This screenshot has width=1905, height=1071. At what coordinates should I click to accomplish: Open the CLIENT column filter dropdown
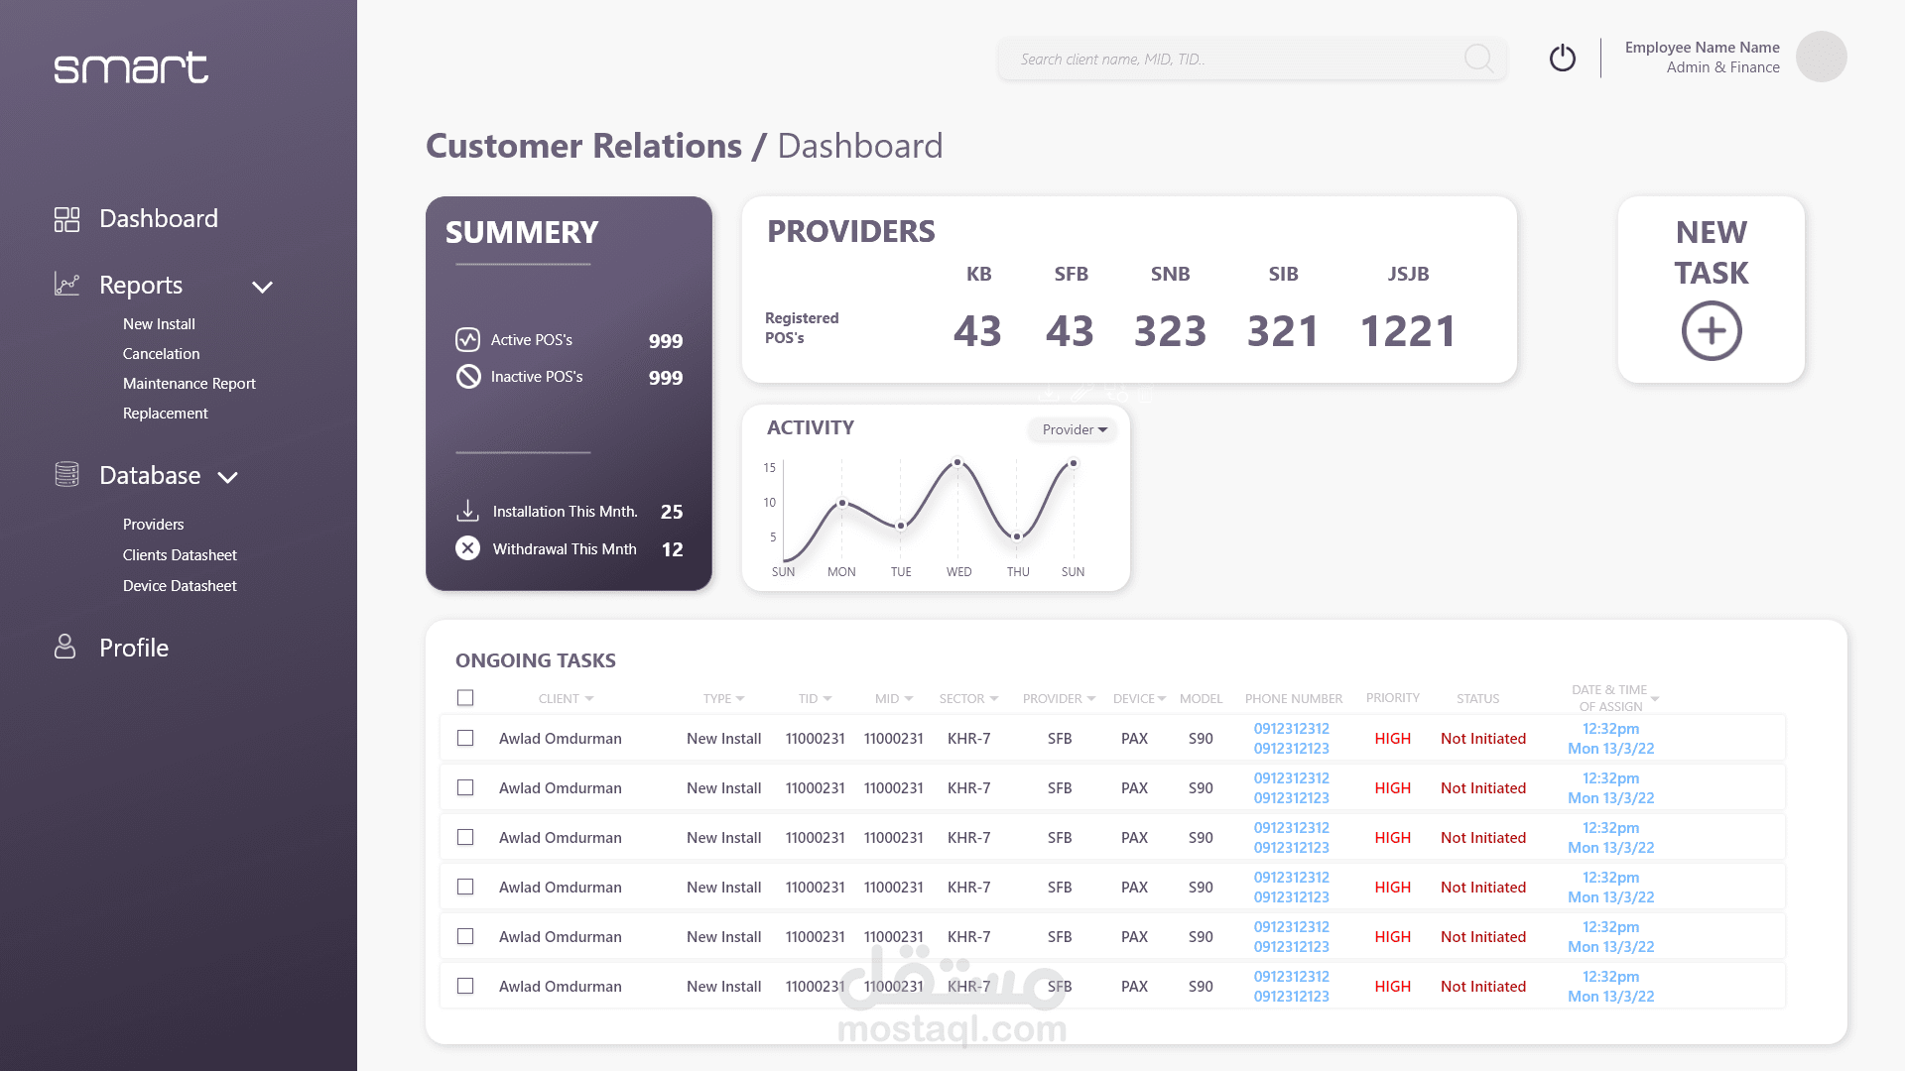pyautogui.click(x=589, y=699)
